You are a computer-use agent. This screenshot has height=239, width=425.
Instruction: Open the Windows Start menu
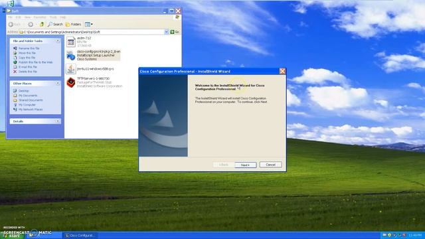click(x=14, y=235)
